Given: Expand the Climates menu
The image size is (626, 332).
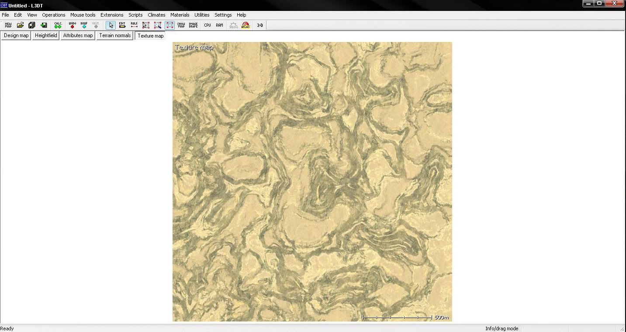Looking at the screenshot, I should click(156, 15).
